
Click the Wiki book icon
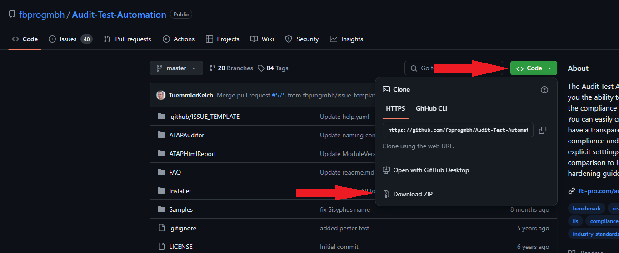click(254, 39)
